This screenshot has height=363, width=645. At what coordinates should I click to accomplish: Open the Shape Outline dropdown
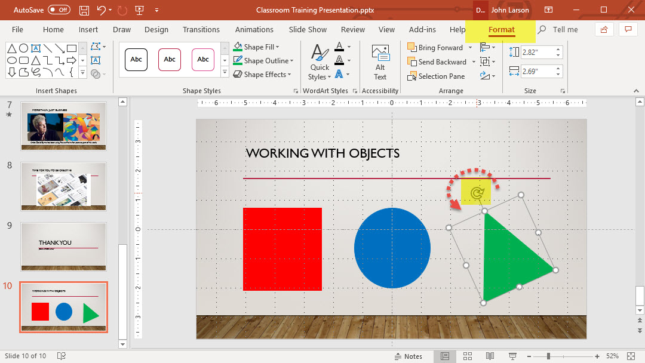coord(291,61)
